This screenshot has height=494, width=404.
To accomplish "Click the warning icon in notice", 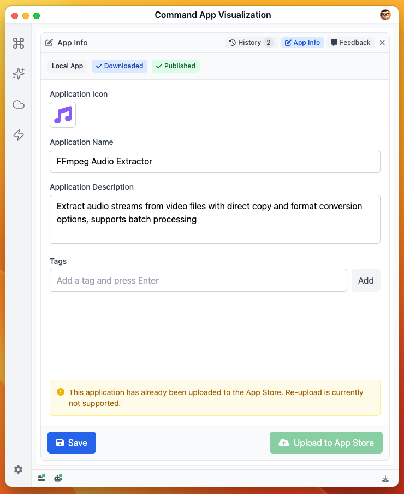I will pos(61,392).
